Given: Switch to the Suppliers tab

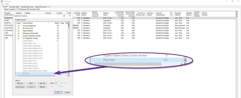Looking at the screenshot, I should tap(5, 7).
